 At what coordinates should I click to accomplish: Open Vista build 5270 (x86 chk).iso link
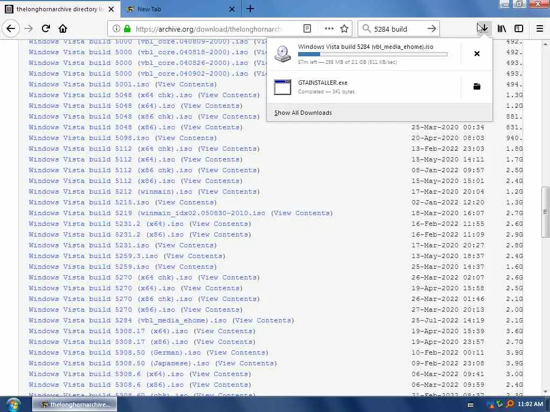(x=111, y=299)
